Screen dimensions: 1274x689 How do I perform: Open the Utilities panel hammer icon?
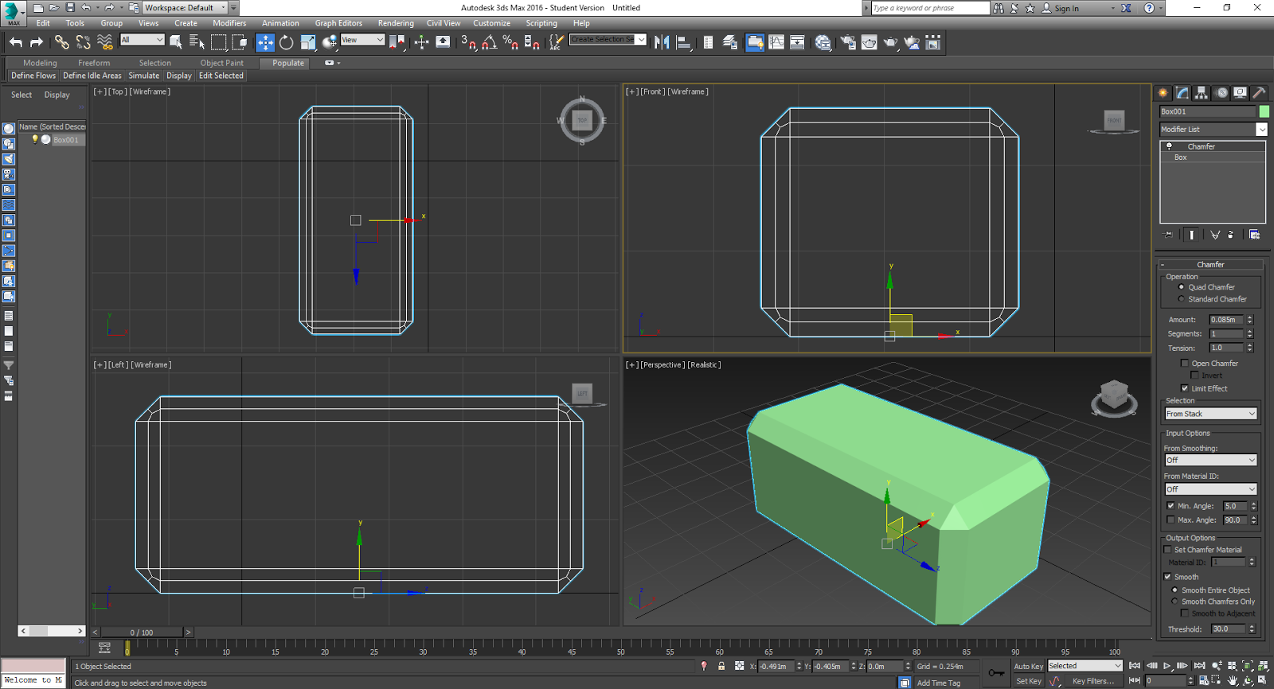pos(1259,93)
